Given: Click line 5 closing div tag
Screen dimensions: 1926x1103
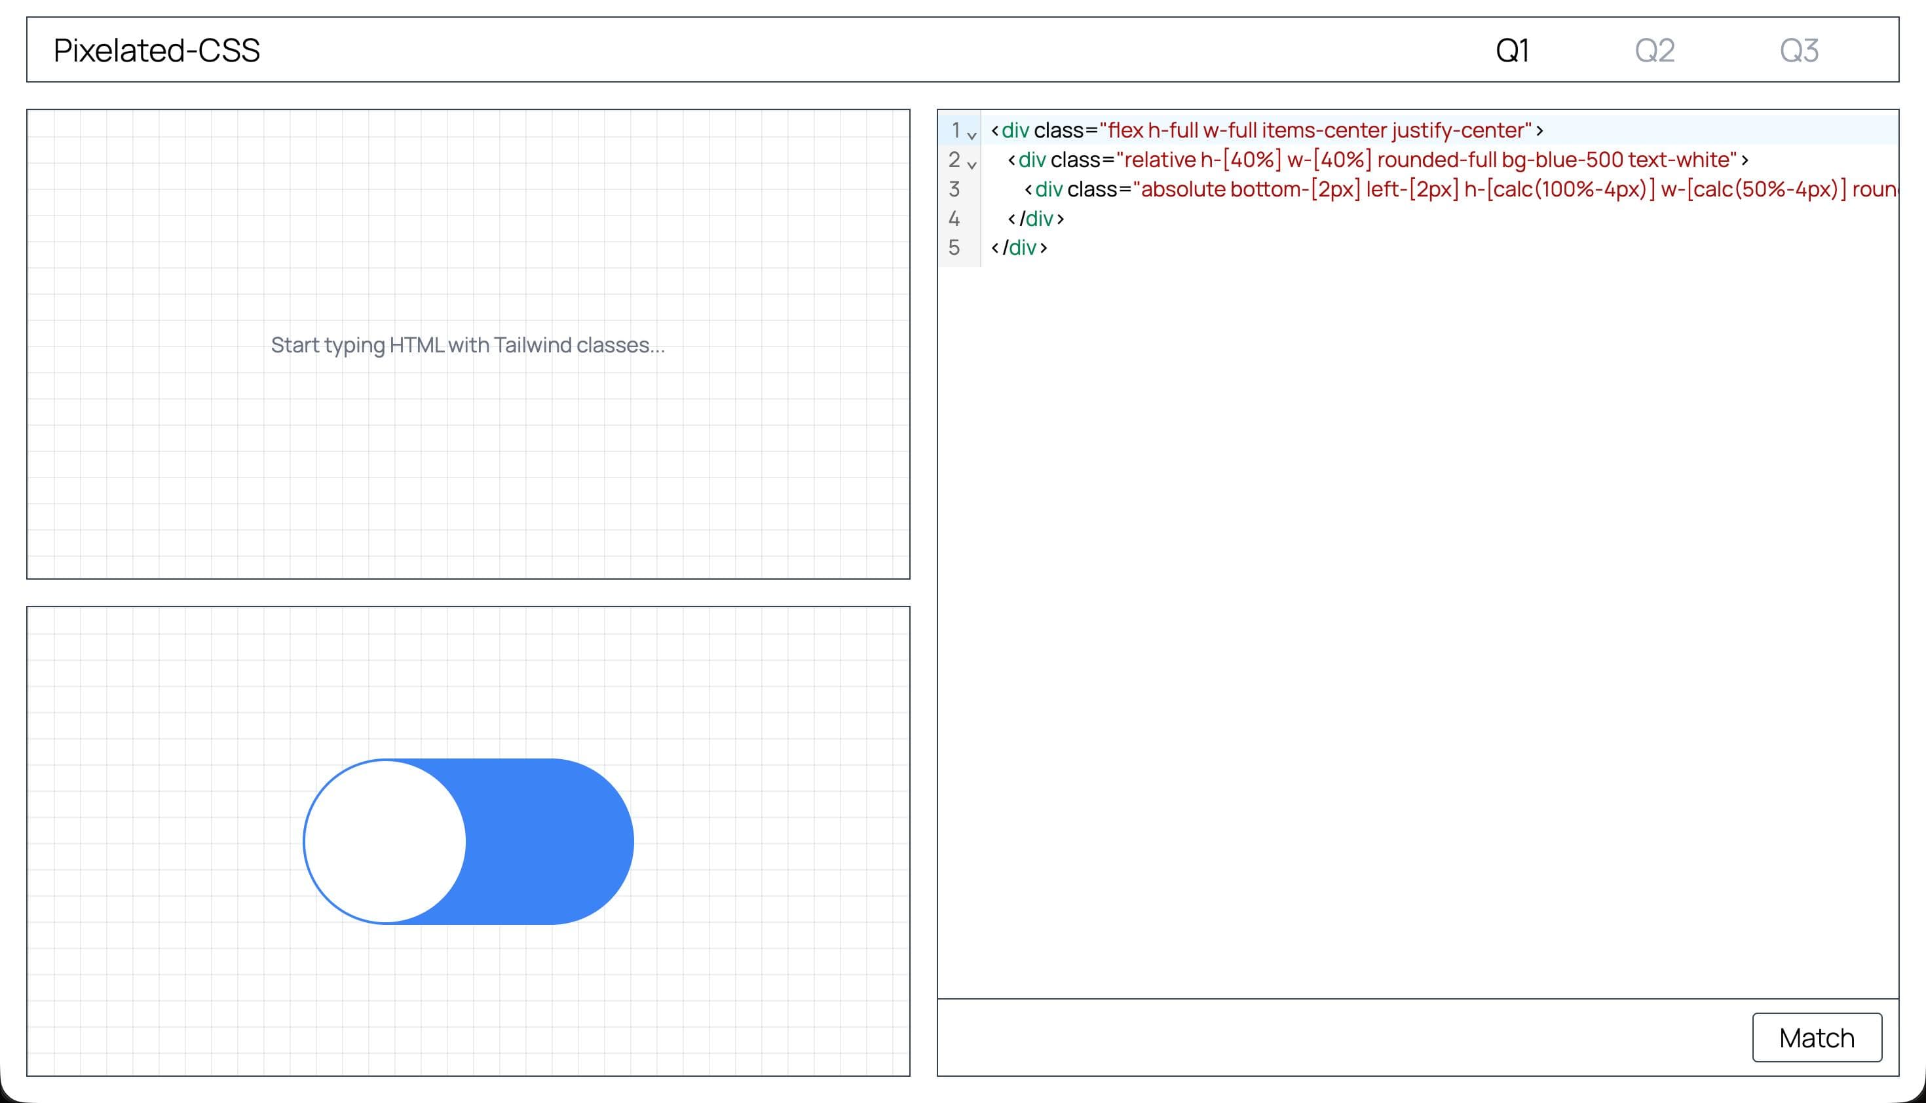Looking at the screenshot, I should point(1021,248).
